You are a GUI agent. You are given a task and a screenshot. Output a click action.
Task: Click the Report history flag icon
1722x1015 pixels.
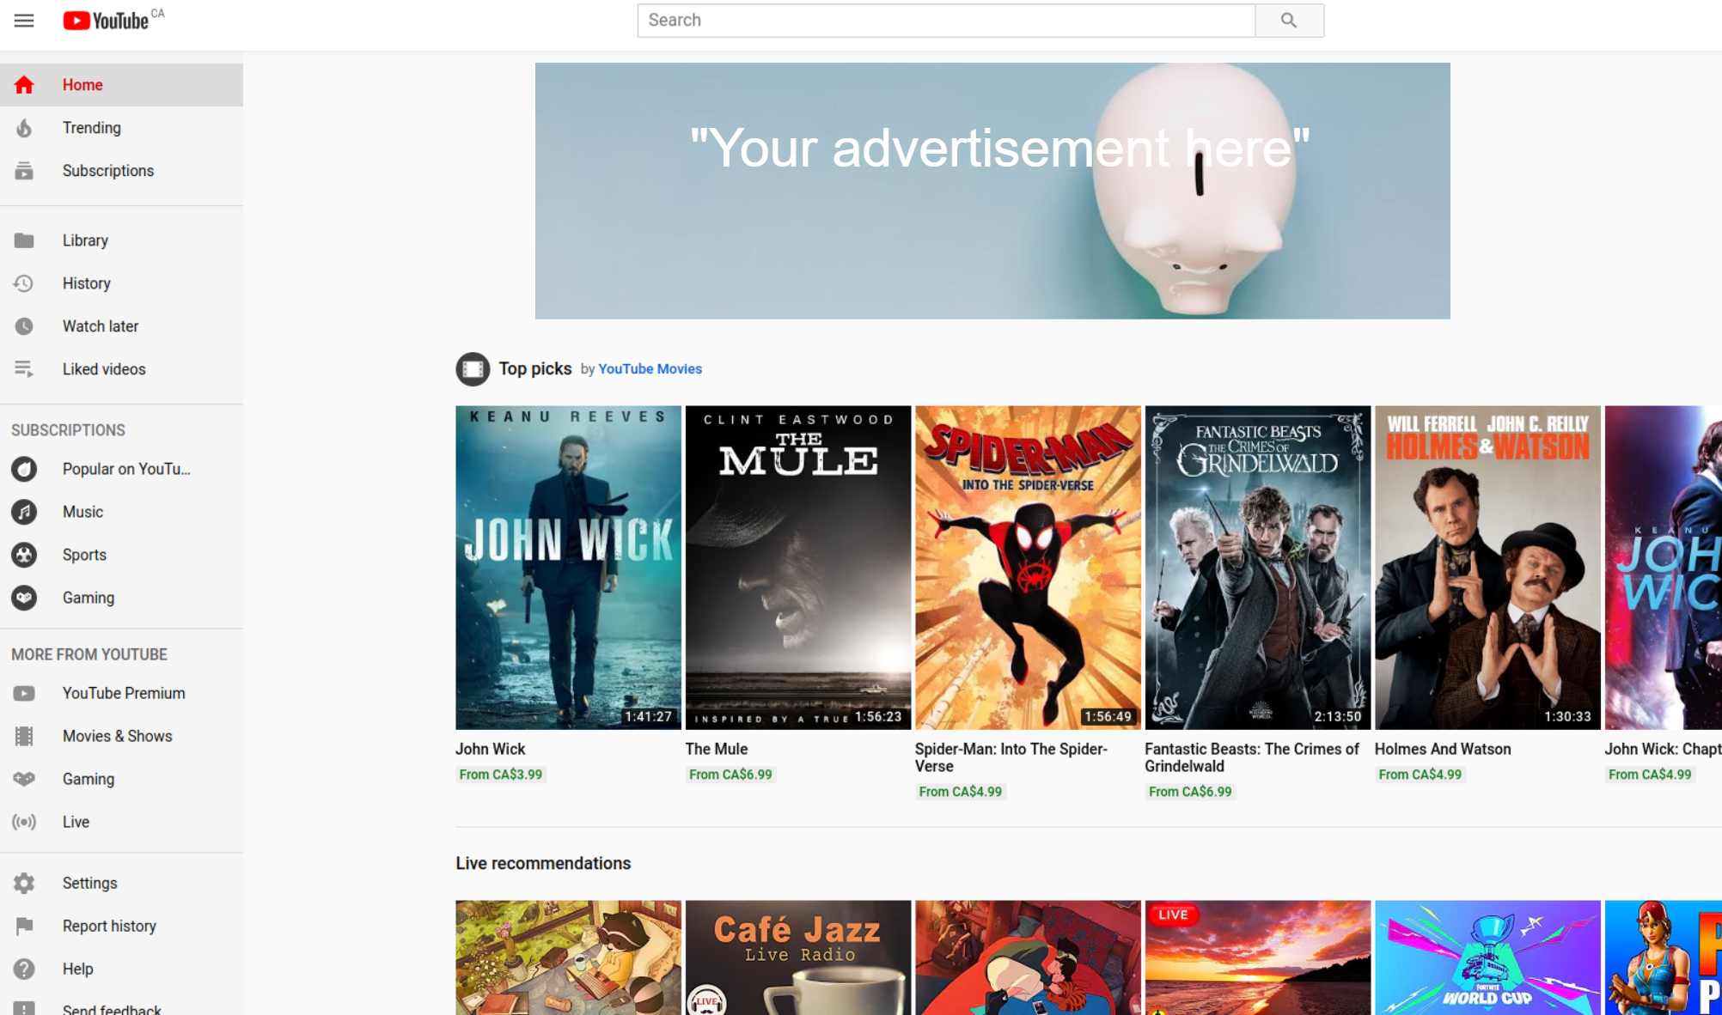tap(24, 926)
